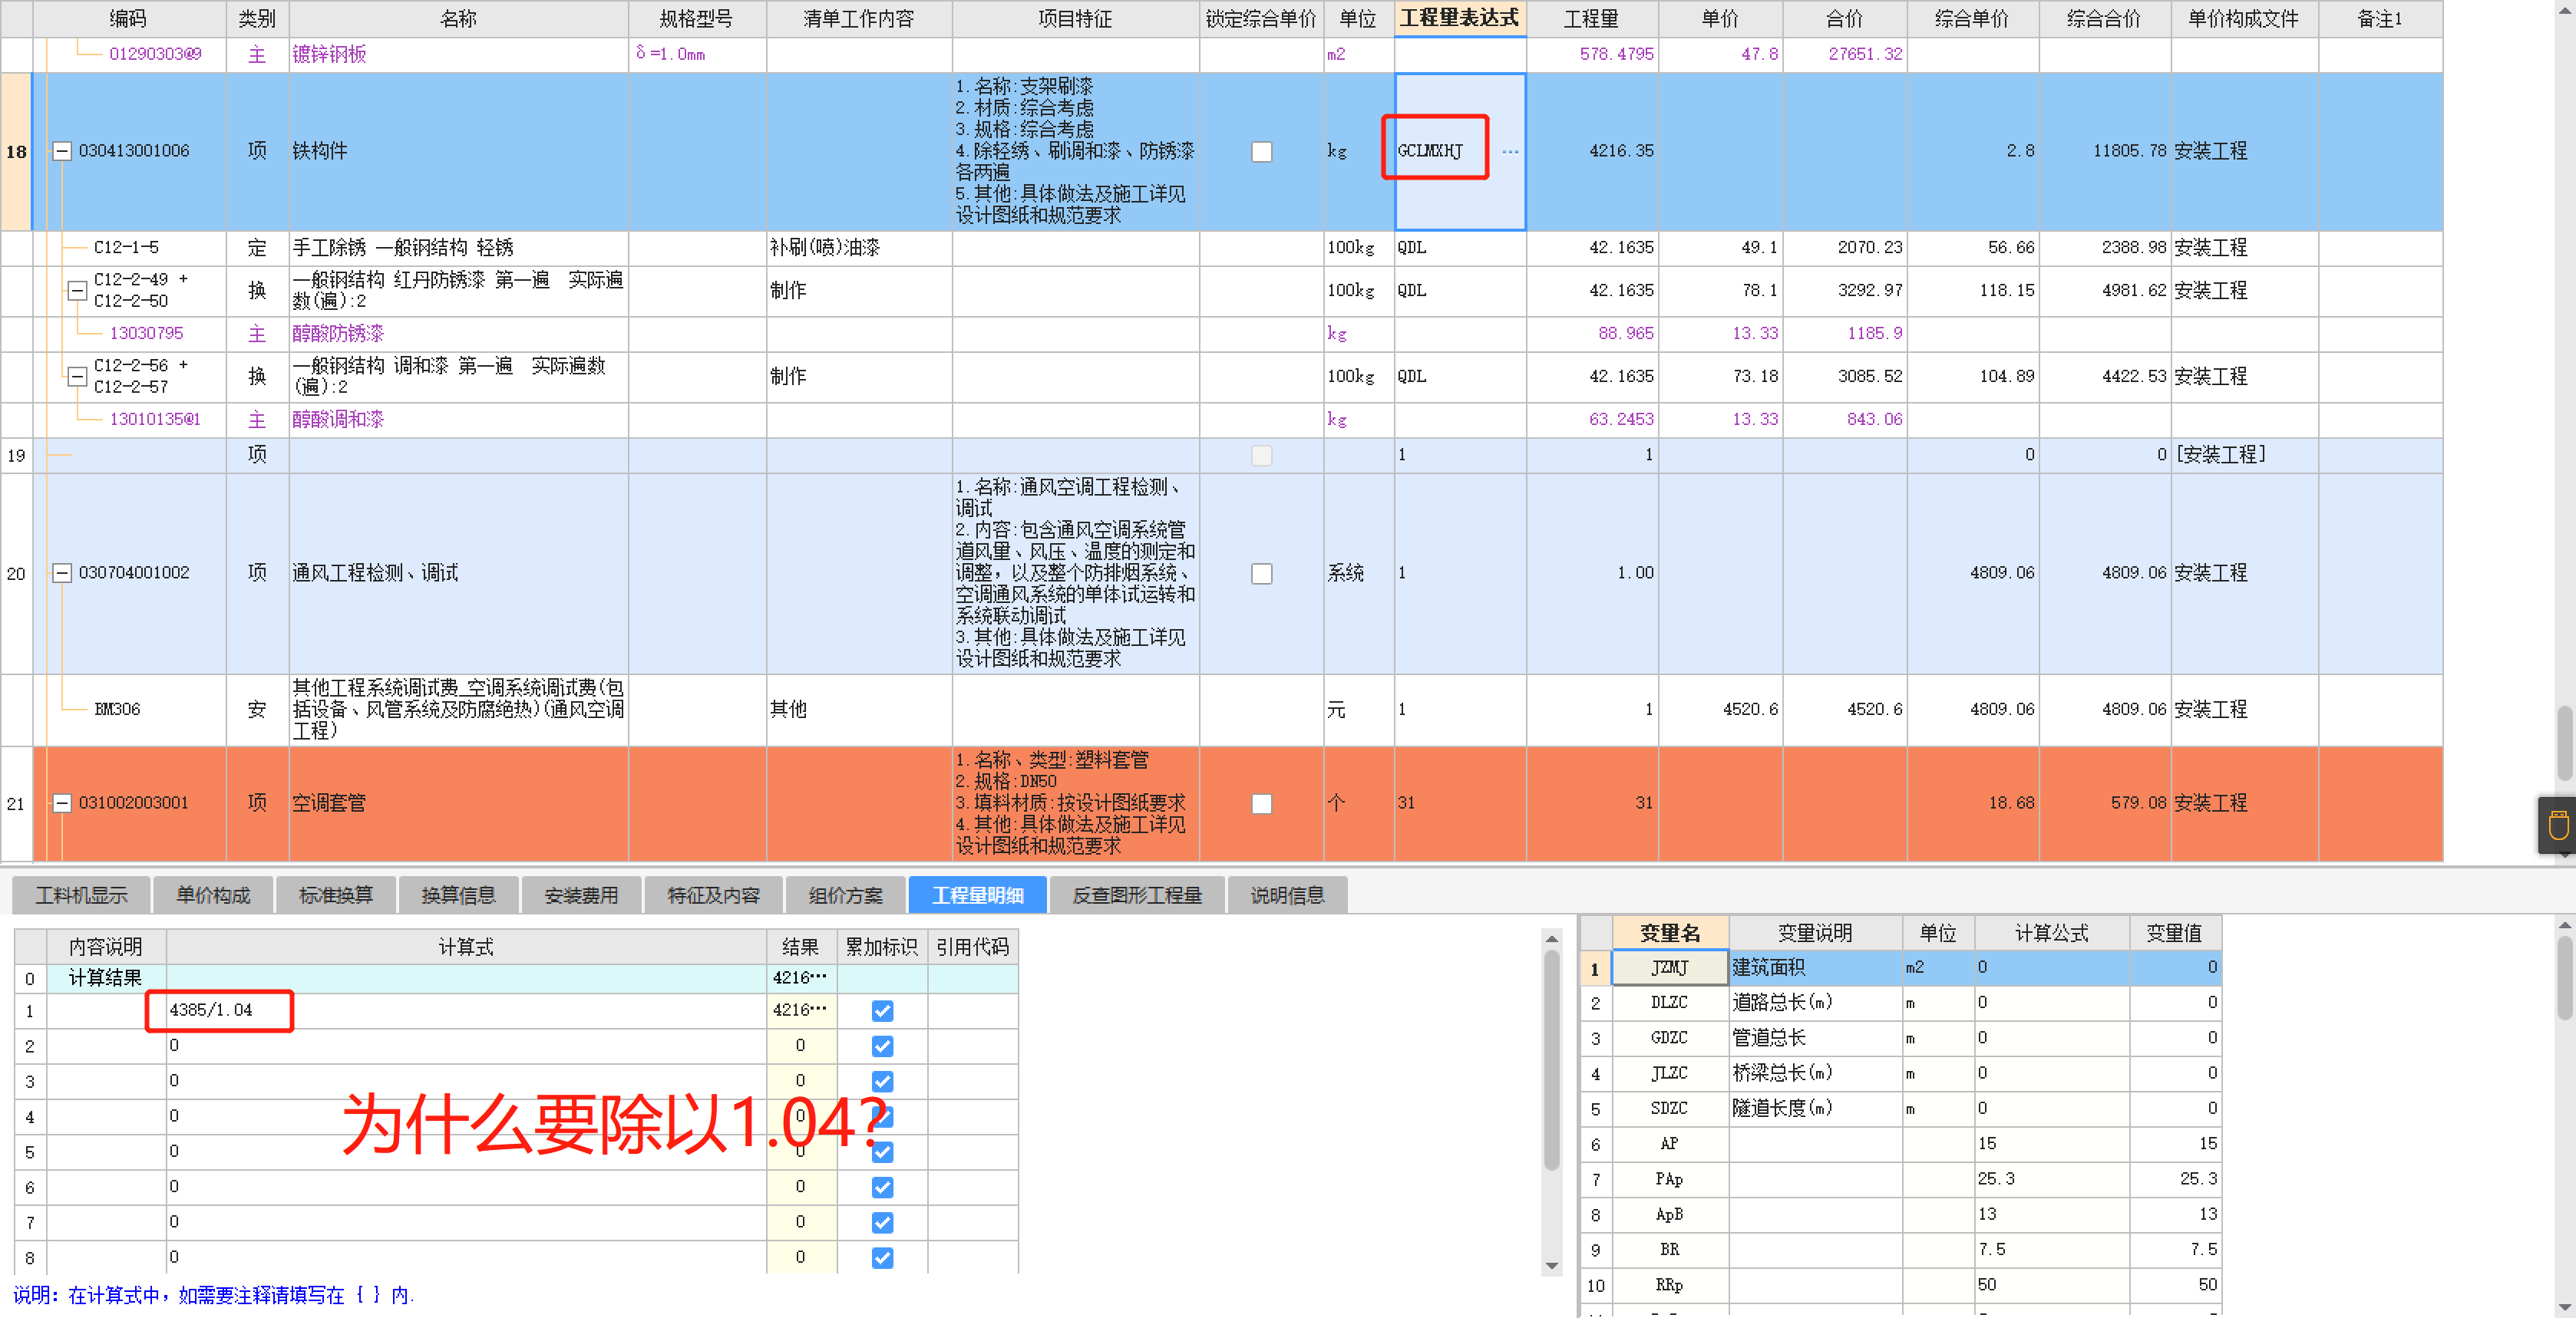Click the ellipsis button beside GCLMXHJ expression
2576x1318 pixels.
1509,152
